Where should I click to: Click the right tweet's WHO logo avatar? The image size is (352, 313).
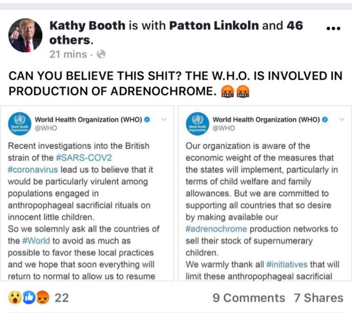click(197, 124)
